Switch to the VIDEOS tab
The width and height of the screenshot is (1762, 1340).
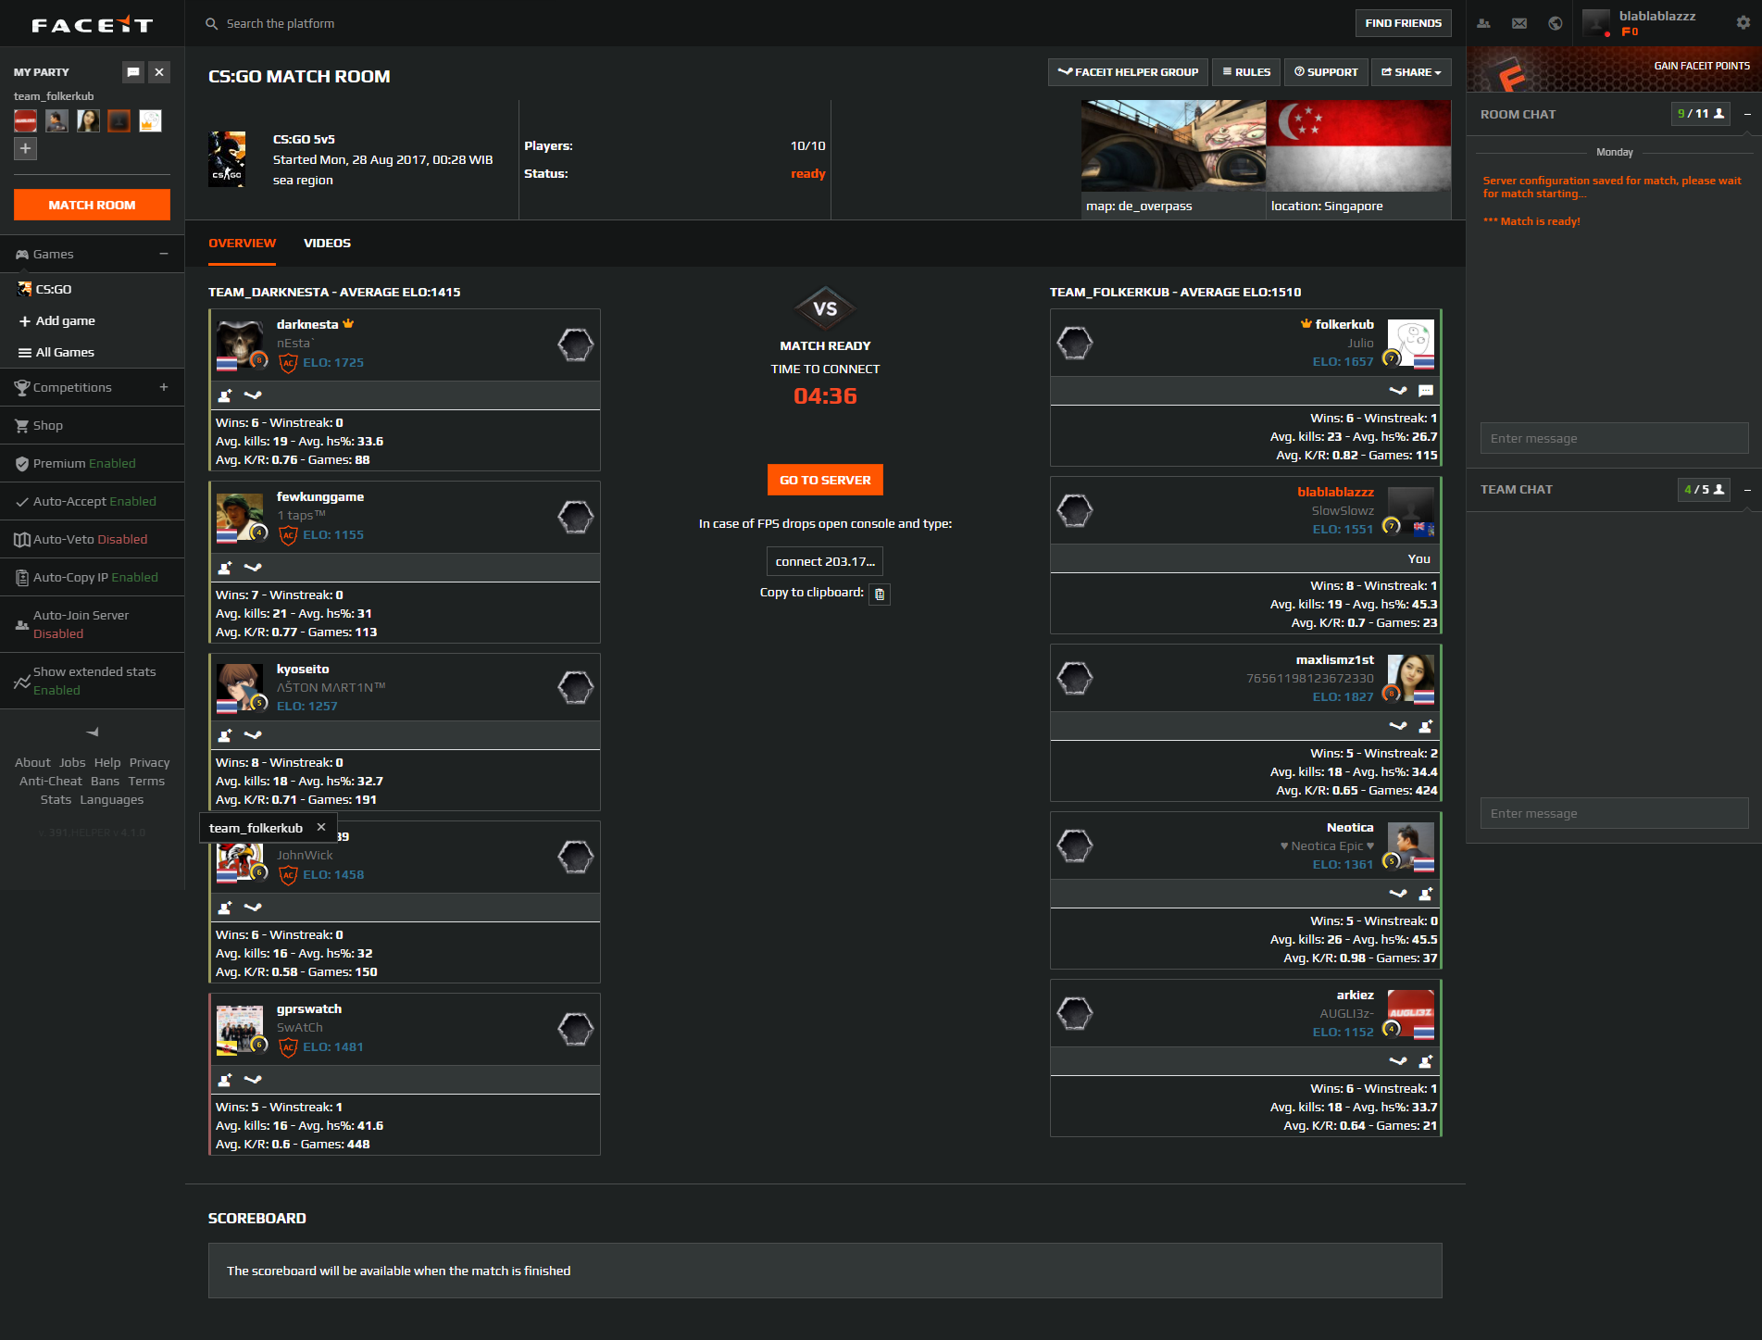327,243
